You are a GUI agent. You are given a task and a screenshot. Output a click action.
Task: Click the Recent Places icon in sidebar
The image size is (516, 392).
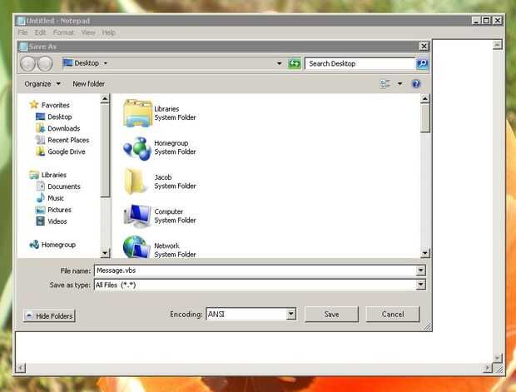pos(40,140)
